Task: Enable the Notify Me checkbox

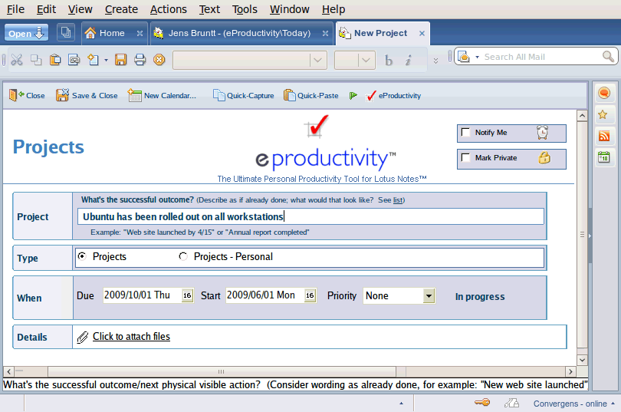Action: click(x=466, y=132)
